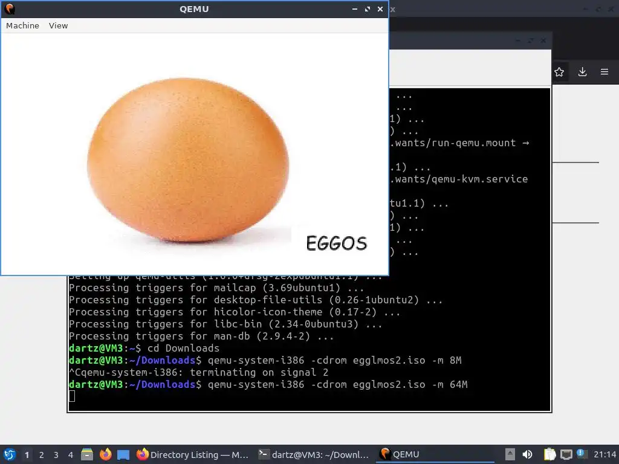This screenshot has height=464, width=619.
Task: Open network status tray icon
Action: (x=566, y=454)
